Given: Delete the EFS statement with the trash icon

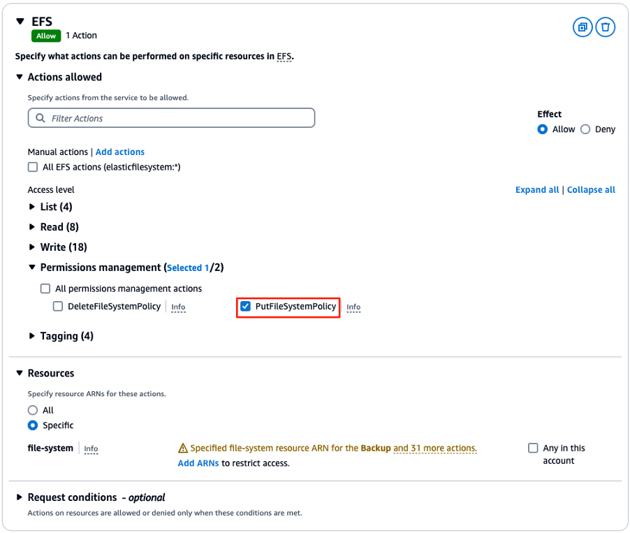Looking at the screenshot, I should point(605,27).
